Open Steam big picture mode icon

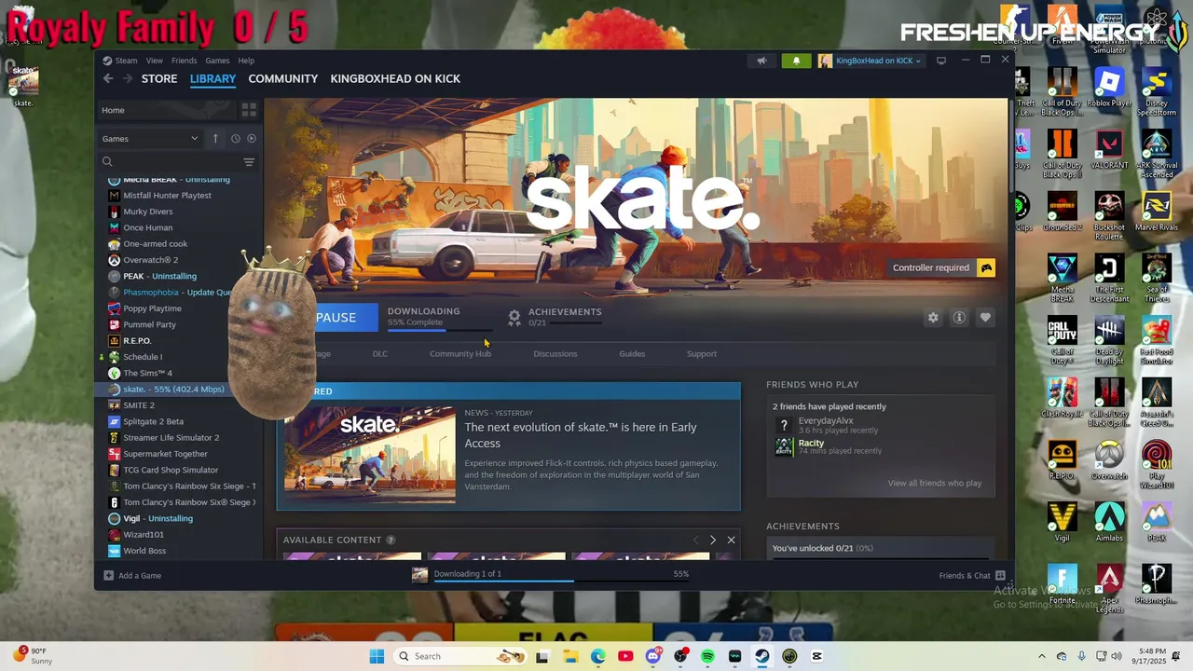[940, 61]
